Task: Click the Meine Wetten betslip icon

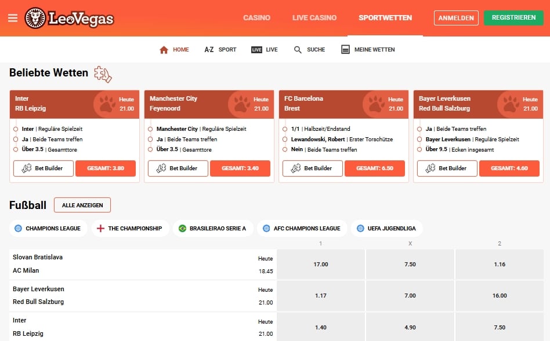Action: click(346, 49)
